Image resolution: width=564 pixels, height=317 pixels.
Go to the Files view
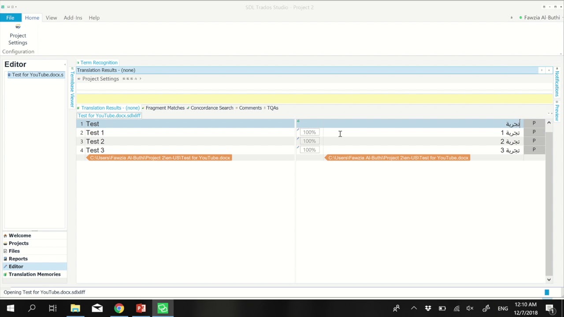(34, 251)
